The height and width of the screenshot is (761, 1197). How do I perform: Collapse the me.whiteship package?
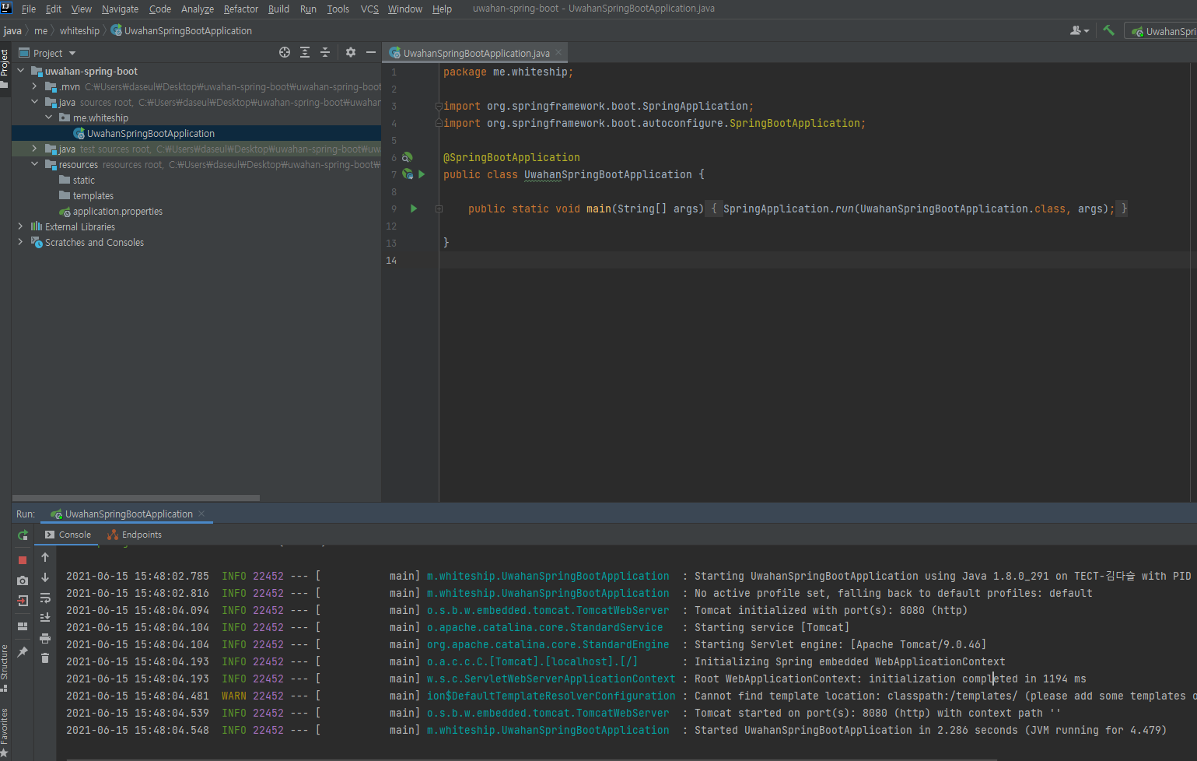pyautogui.click(x=49, y=117)
